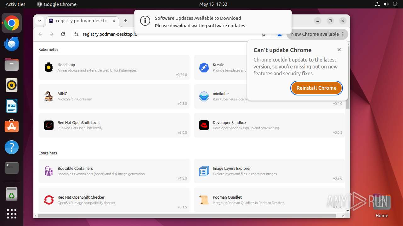Screen dimensions: 403x226
Task: Click 'Explore layers and files in container images'
Action: point(245,174)
